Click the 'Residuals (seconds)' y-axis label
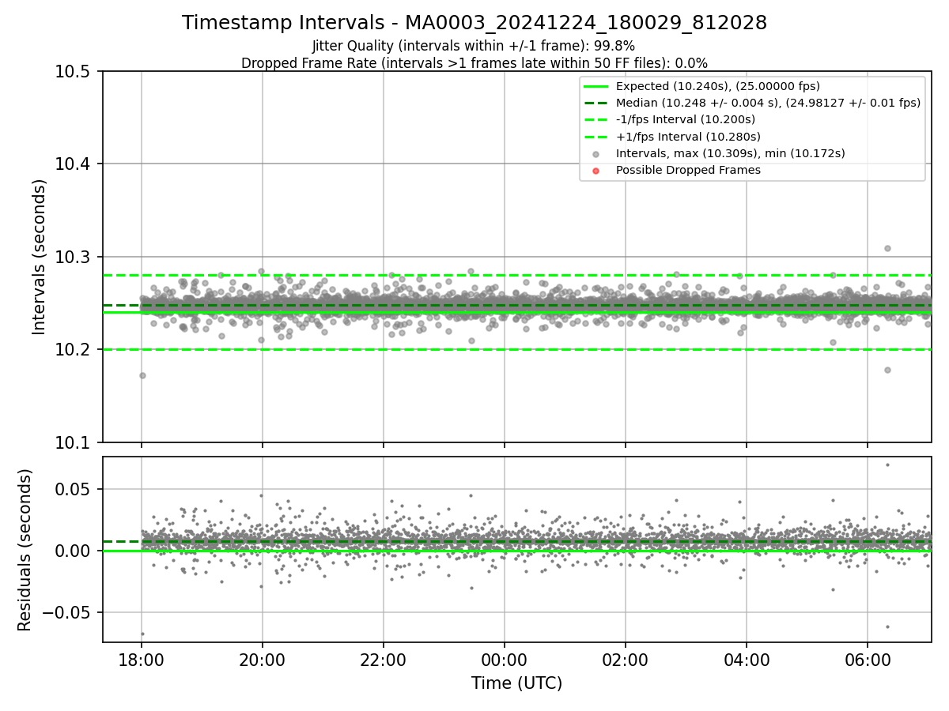 pos(25,550)
